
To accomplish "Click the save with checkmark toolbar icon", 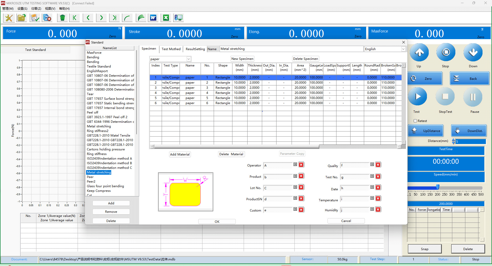I will (x=35, y=18).
